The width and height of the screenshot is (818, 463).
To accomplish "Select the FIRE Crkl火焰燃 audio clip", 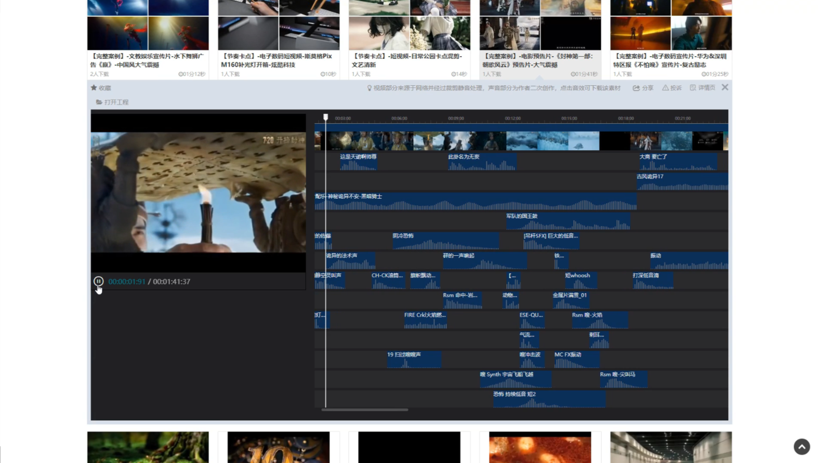I will click(426, 320).
